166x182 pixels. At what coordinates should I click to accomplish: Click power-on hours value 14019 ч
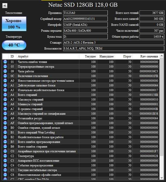click(x=152, y=37)
